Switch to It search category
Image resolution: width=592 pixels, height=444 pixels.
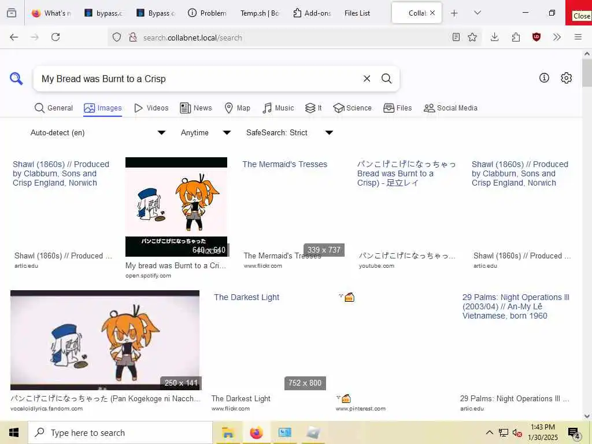(x=313, y=108)
